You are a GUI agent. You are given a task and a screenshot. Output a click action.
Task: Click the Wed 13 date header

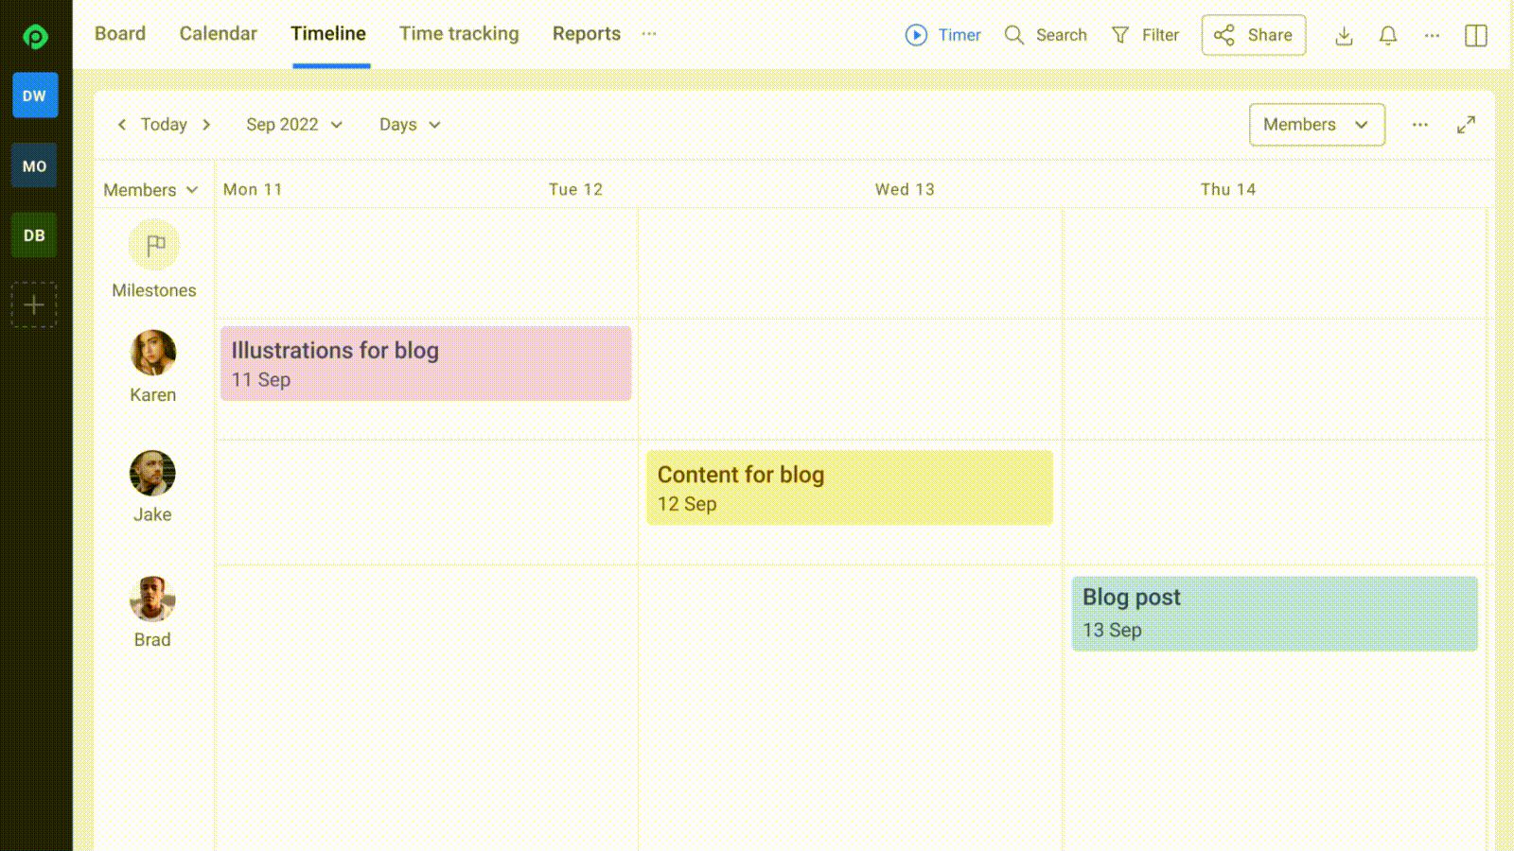click(905, 190)
